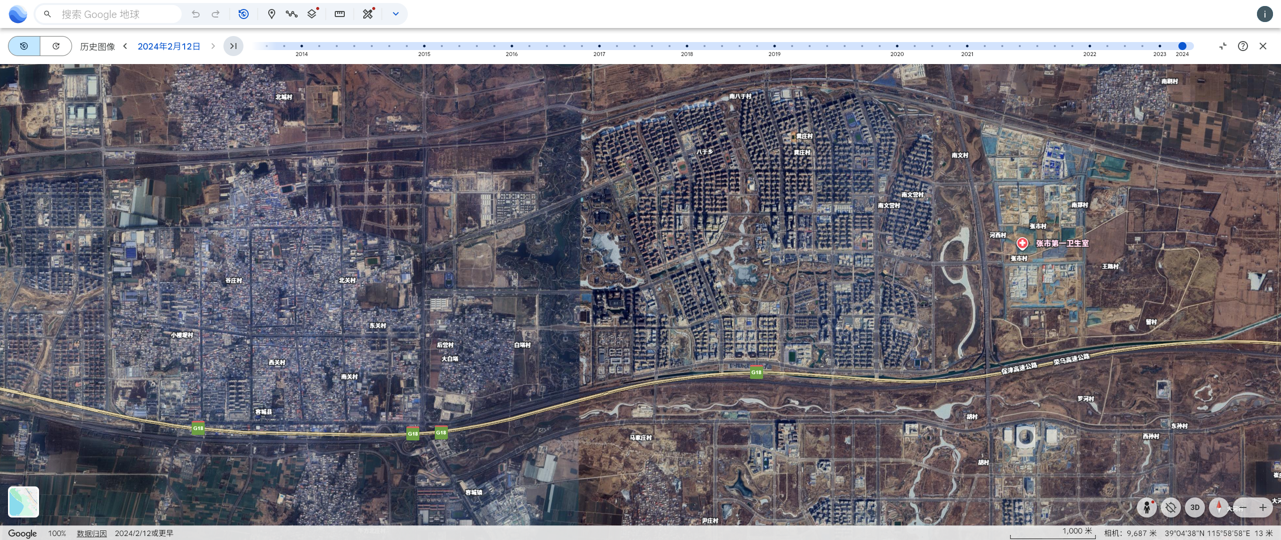Switch to 3D view mode
This screenshot has height=540, width=1281.
click(1194, 507)
